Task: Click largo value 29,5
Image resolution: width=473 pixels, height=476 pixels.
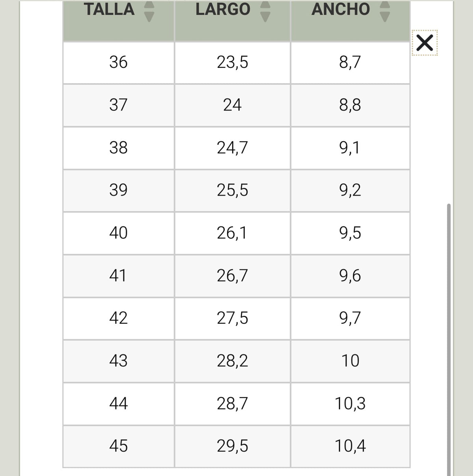Action: (x=233, y=446)
